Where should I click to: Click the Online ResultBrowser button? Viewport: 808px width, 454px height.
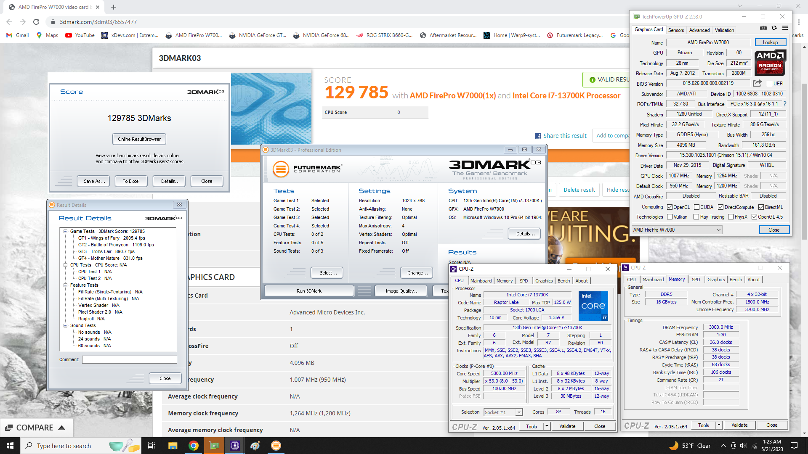coord(139,139)
